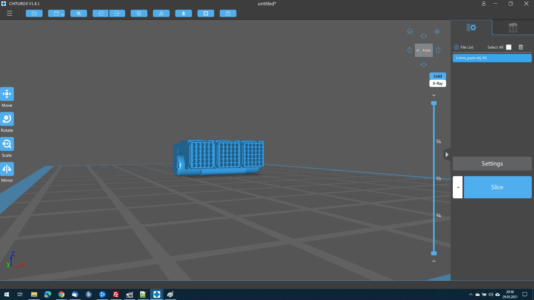Select the Mirror tool
The image size is (534, 300).
coord(7,169)
